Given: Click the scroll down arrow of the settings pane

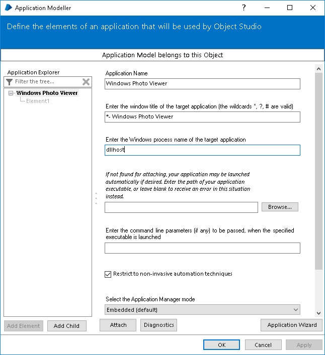Looking at the screenshot, I should pyautogui.click(x=318, y=313).
